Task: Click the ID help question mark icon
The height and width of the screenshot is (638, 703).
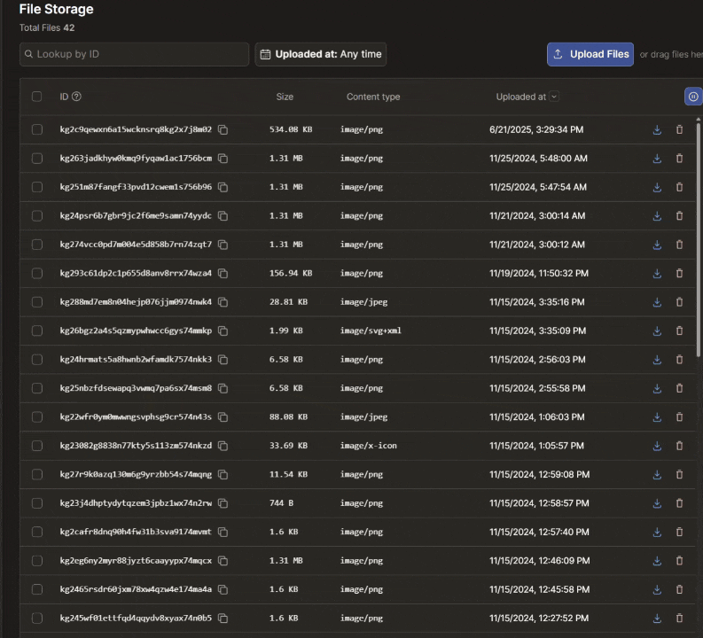Action: coord(76,97)
